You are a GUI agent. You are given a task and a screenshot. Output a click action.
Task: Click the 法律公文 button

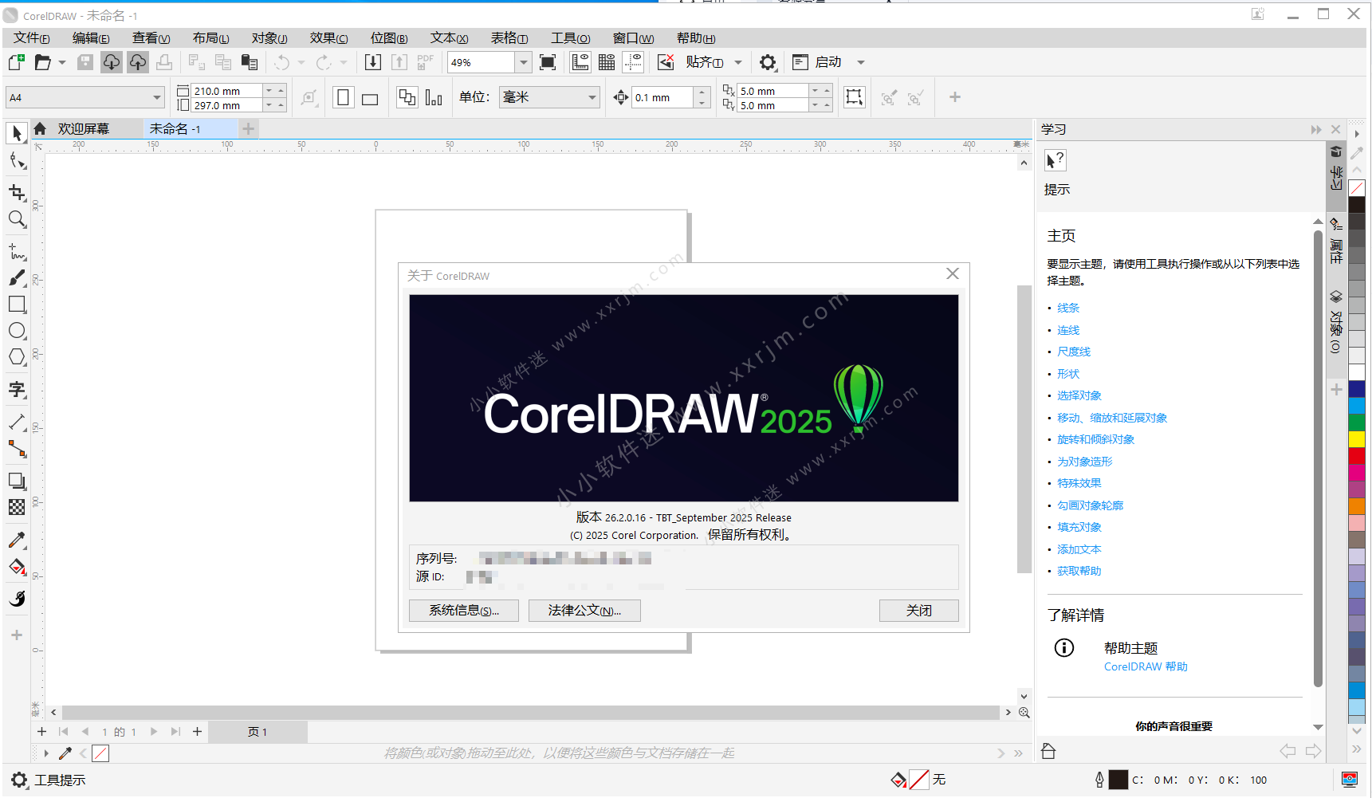pos(584,611)
